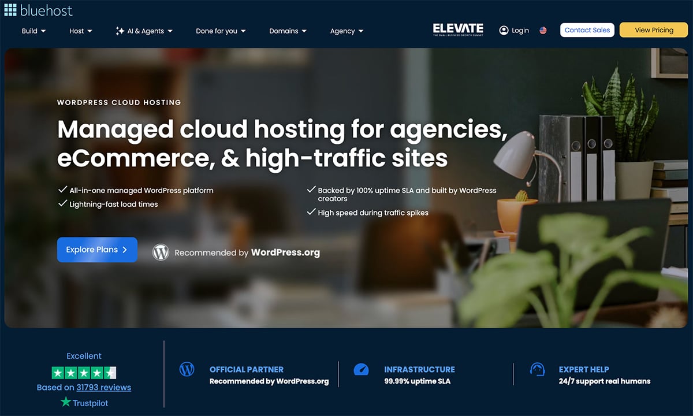Click the View Pricing button
Viewport: 693px width, 416px height.
(654, 30)
